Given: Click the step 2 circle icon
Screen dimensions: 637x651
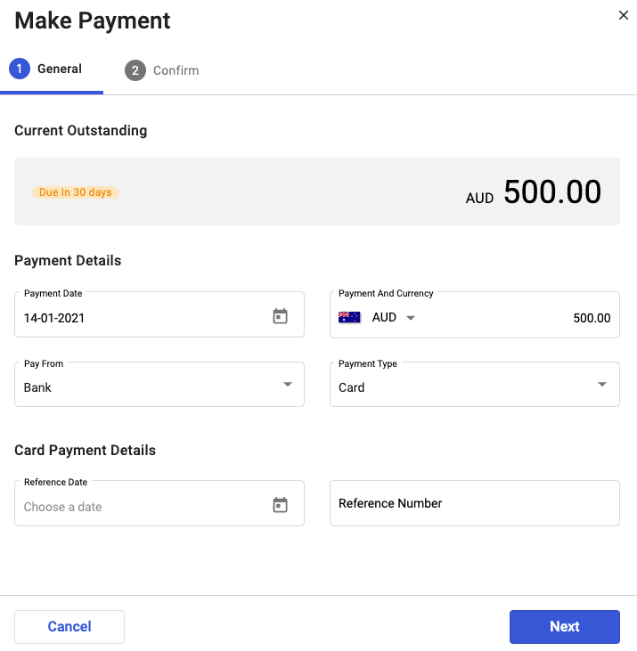Looking at the screenshot, I should (x=135, y=70).
